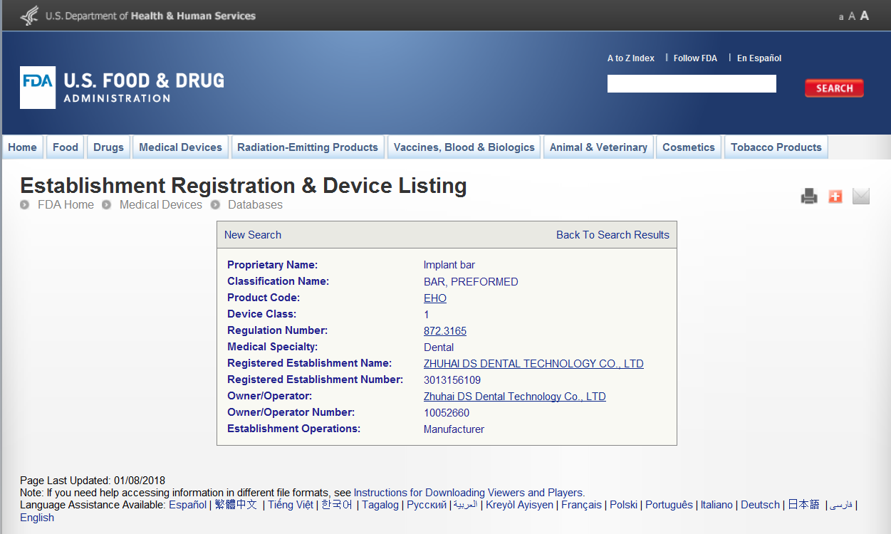
Task: Open the Food tab
Action: point(66,147)
